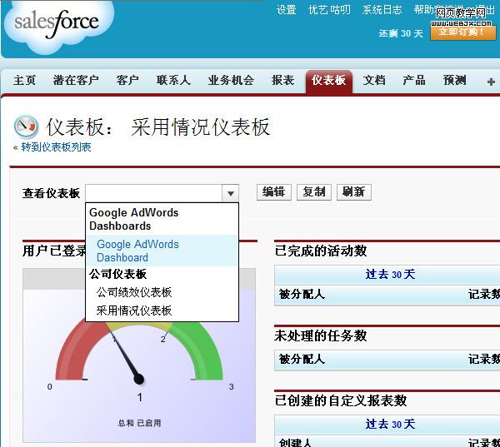This screenshot has width=500, height=447.
Task: Choose 公司绩效仪表板 in dropdown list
Action: [134, 292]
